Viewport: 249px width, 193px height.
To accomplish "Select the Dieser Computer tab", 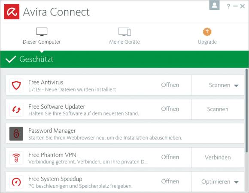I will [x=42, y=36].
